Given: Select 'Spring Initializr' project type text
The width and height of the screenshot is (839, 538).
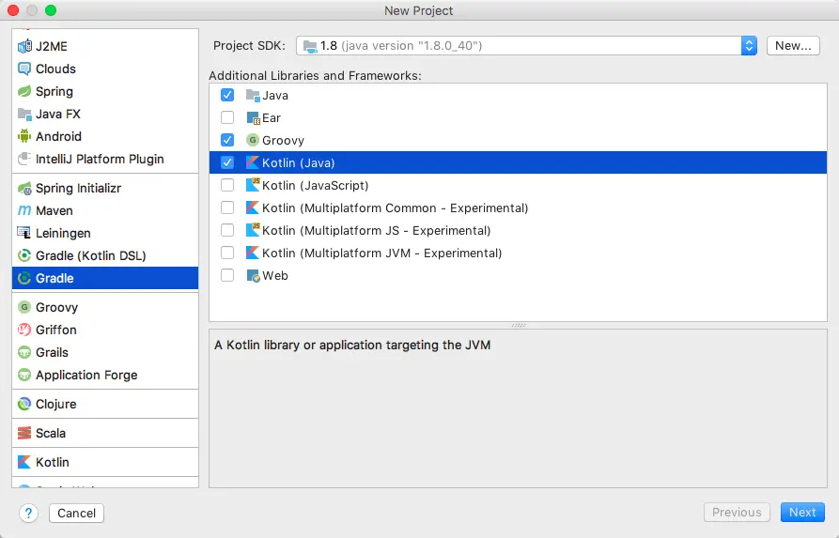Looking at the screenshot, I should point(78,188).
